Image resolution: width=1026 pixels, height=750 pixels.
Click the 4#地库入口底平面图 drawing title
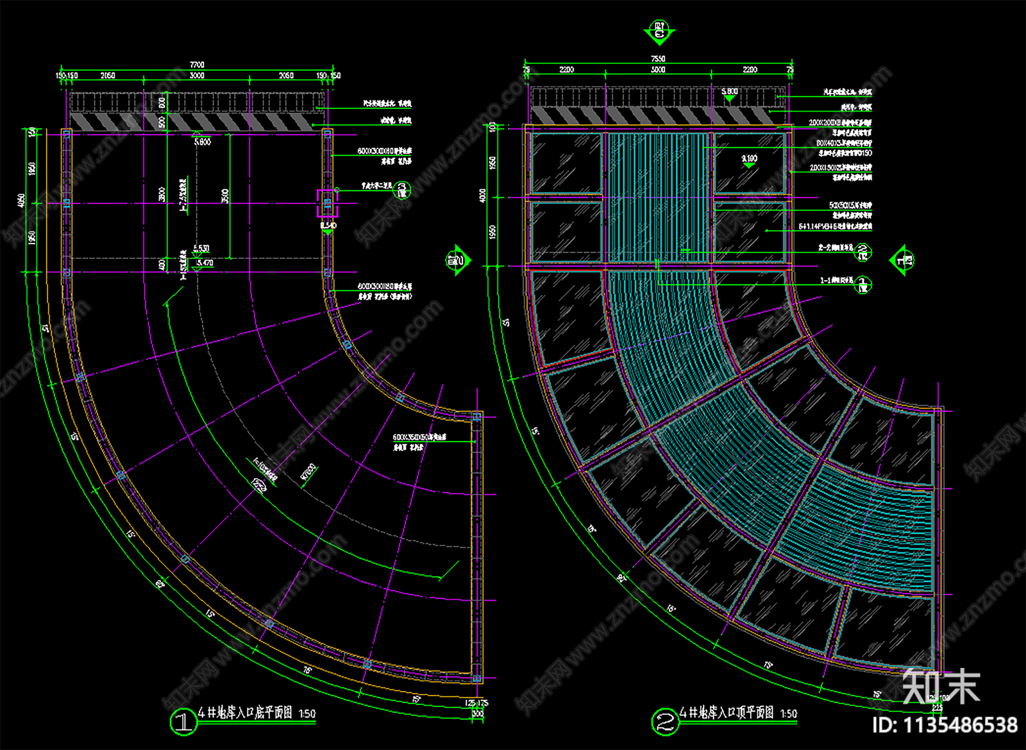click(245, 713)
